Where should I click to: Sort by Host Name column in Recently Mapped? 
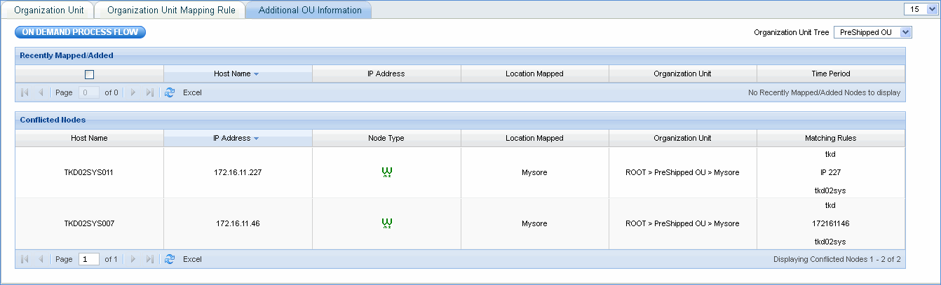[x=237, y=74]
